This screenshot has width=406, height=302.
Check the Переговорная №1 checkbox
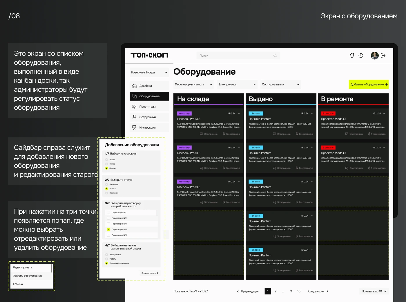point(108,213)
